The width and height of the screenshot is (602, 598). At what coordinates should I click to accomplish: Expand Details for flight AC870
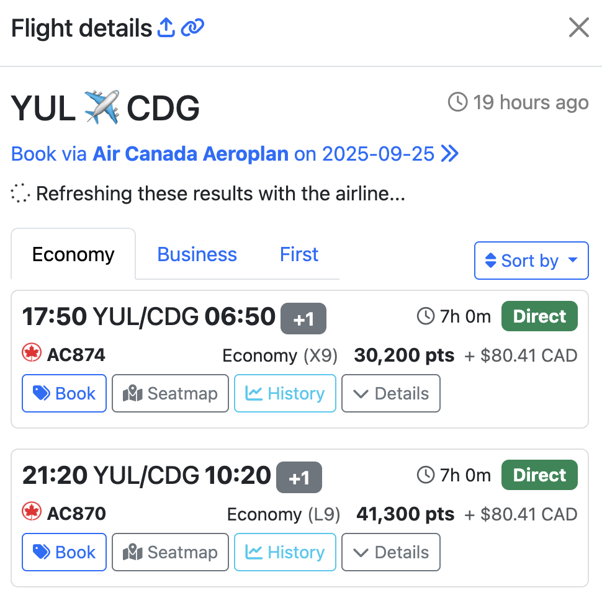click(391, 552)
